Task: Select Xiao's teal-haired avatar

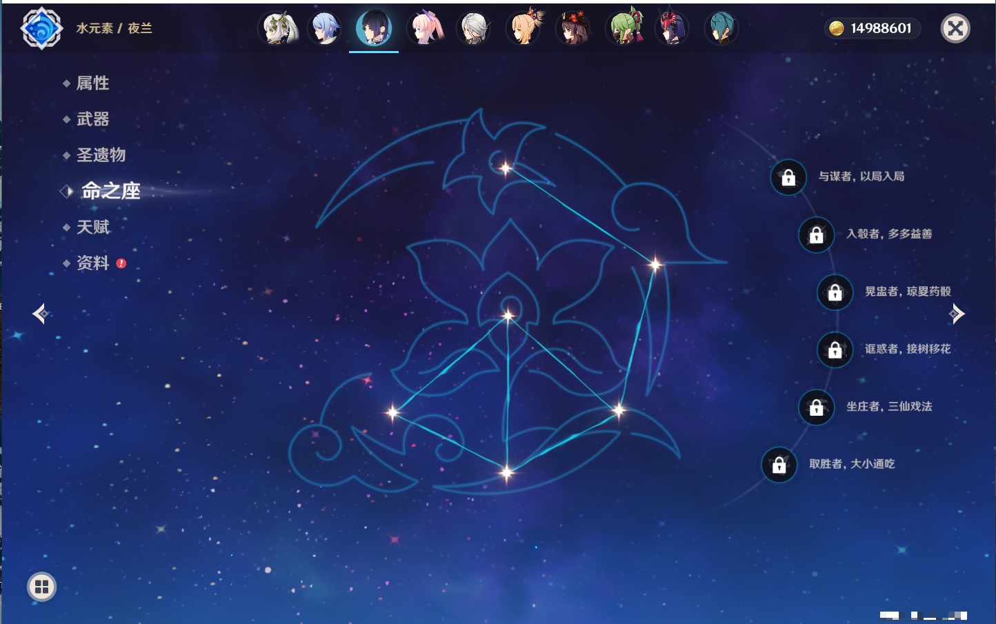Action: [721, 28]
